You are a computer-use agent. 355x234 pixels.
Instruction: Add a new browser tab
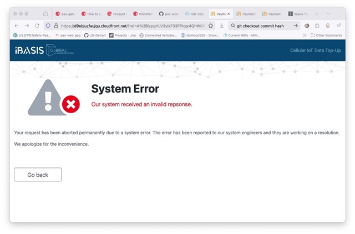tap(317, 14)
